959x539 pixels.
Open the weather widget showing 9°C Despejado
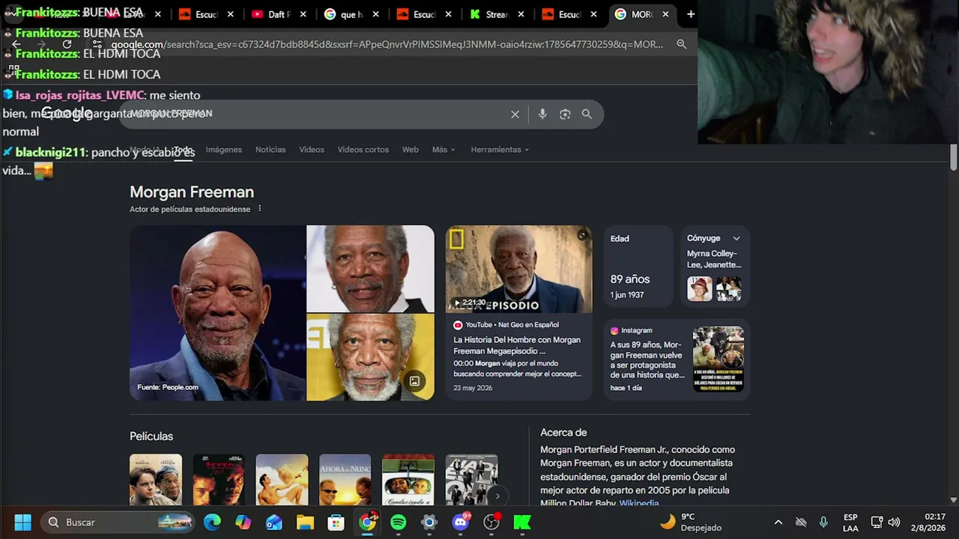tap(690, 522)
